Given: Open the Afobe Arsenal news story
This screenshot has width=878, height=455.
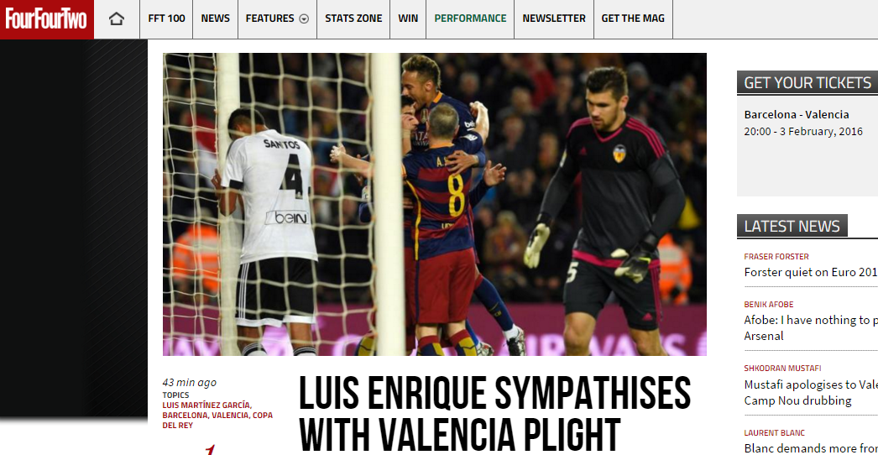Looking at the screenshot, I should 811,327.
